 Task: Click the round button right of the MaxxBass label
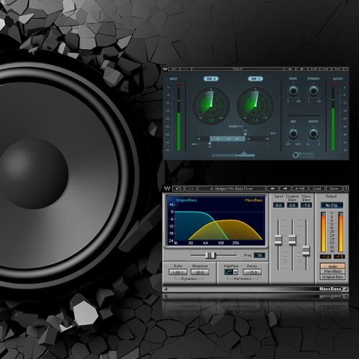click(x=346, y=289)
